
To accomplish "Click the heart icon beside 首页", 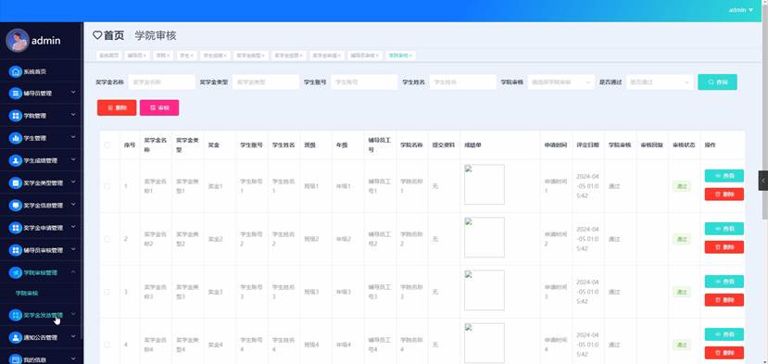I will coord(97,35).
